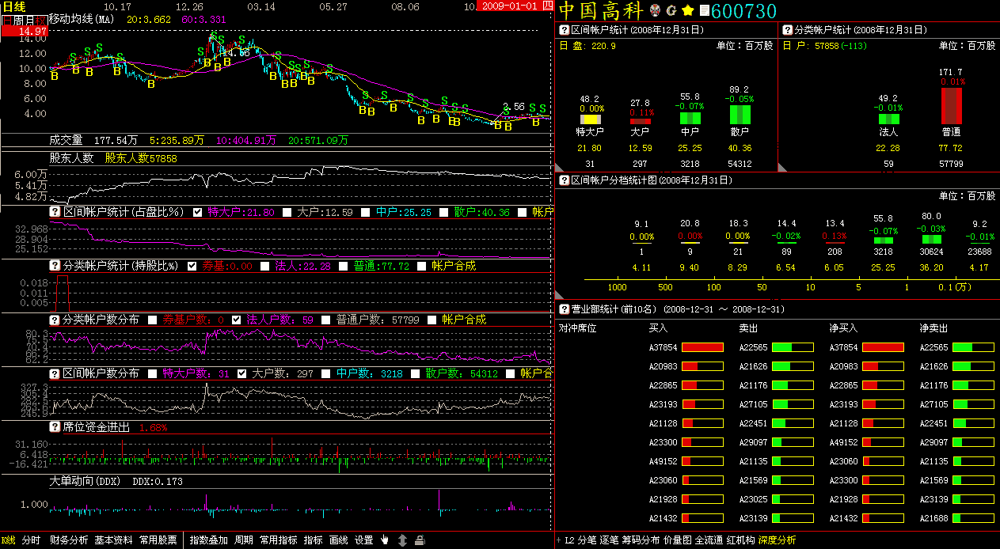Viewport: 1000px width, 549px height.
Task: Switch to the 分时 tab
Action: [31, 540]
